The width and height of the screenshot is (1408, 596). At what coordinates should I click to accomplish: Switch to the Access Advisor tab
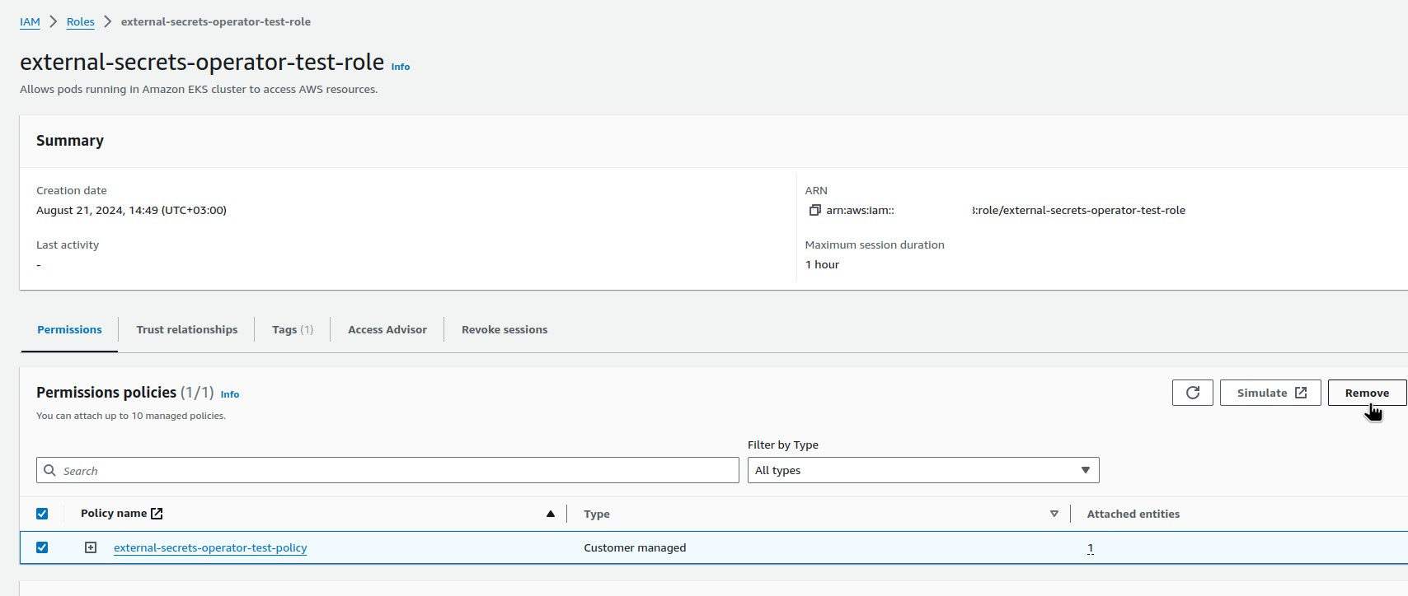tap(387, 329)
